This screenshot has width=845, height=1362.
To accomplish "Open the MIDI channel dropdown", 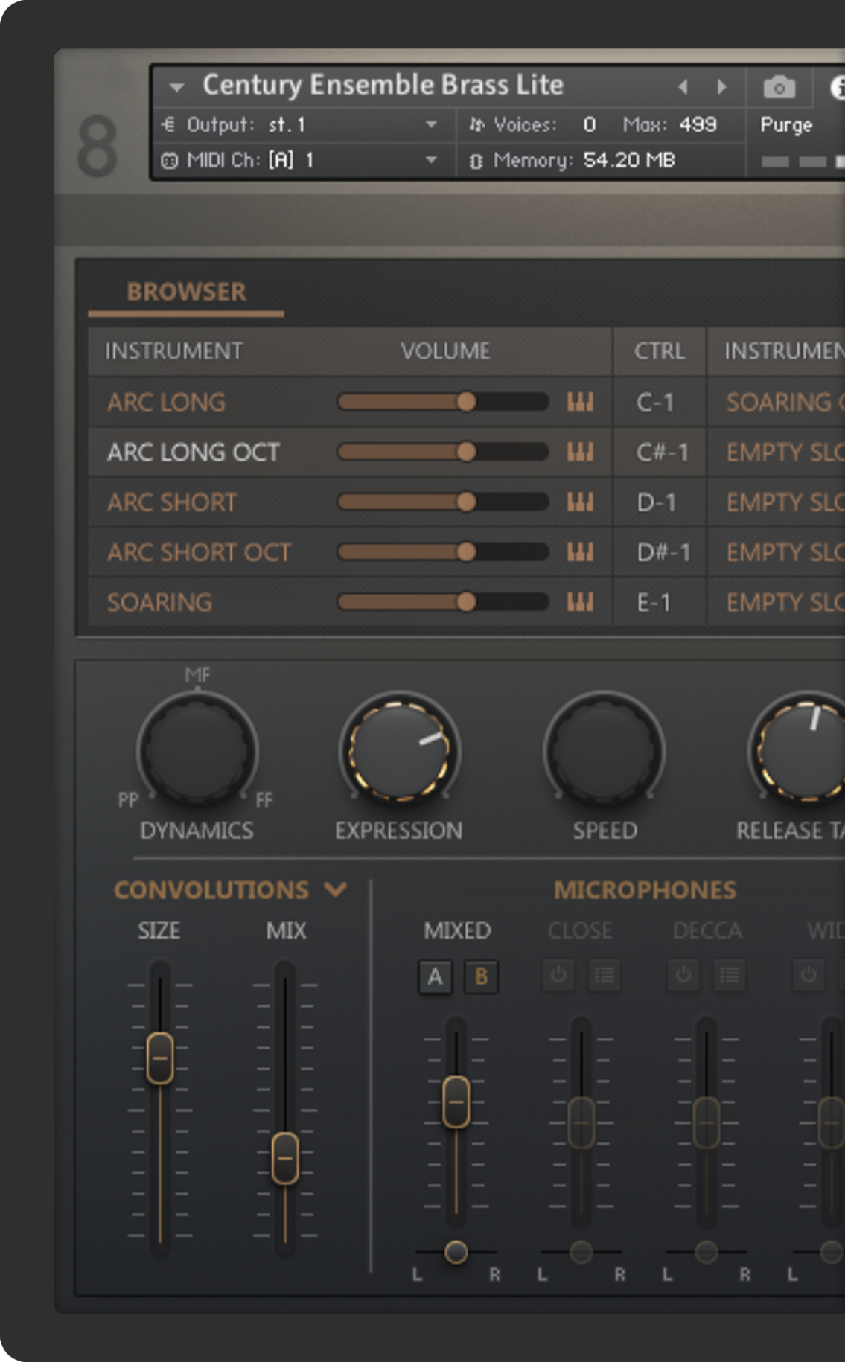I will coord(431,160).
